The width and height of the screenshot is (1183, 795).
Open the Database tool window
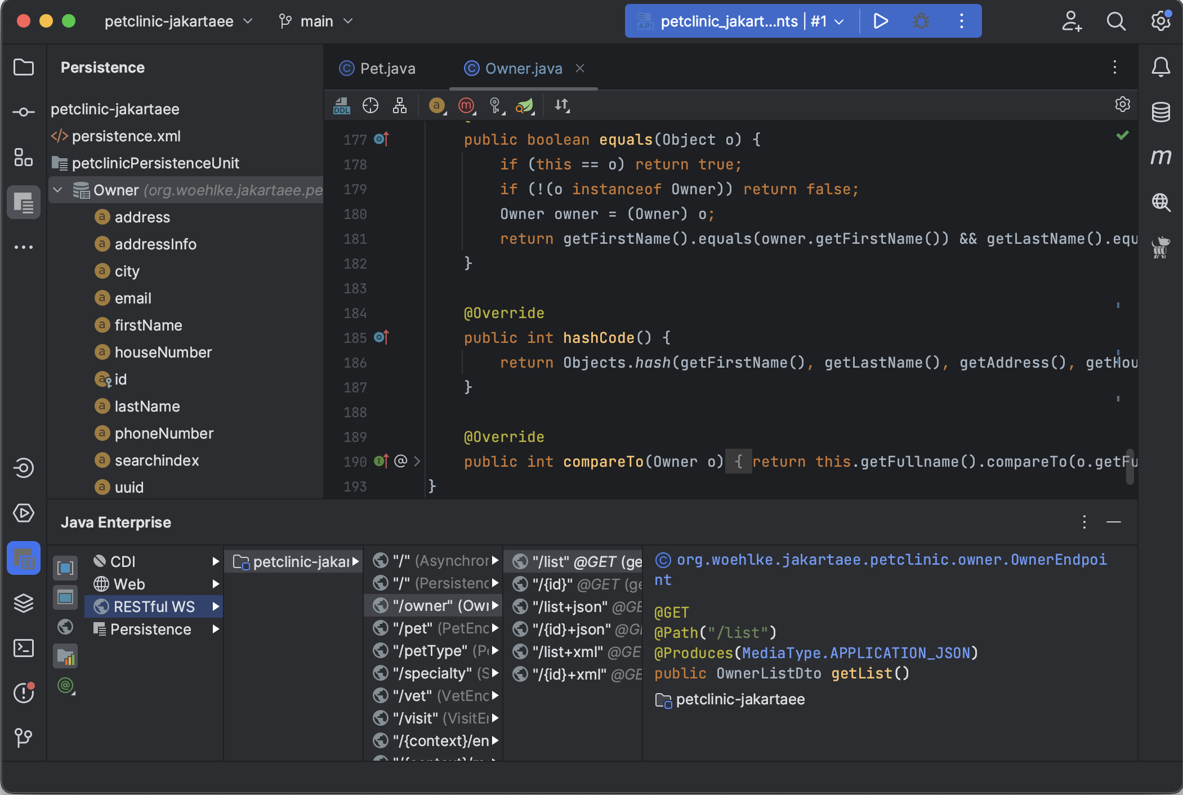tap(1161, 111)
